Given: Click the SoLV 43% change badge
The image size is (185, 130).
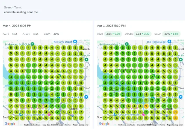Looking at the screenshot, I should pos(171,34).
